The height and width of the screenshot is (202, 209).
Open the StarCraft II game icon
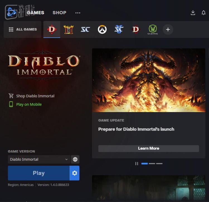119,30
